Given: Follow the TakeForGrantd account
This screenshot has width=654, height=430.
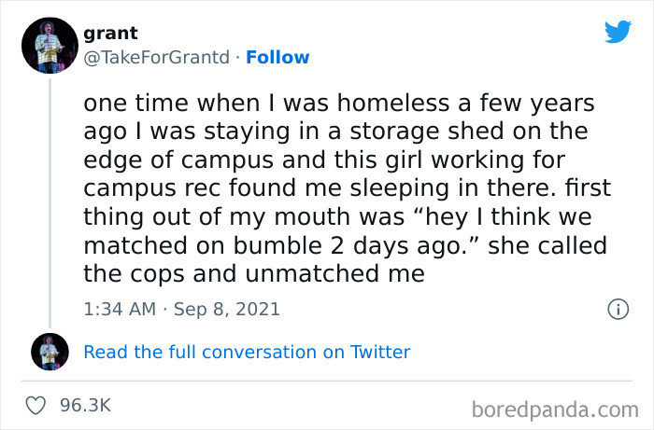Looking at the screenshot, I should coord(277,57).
